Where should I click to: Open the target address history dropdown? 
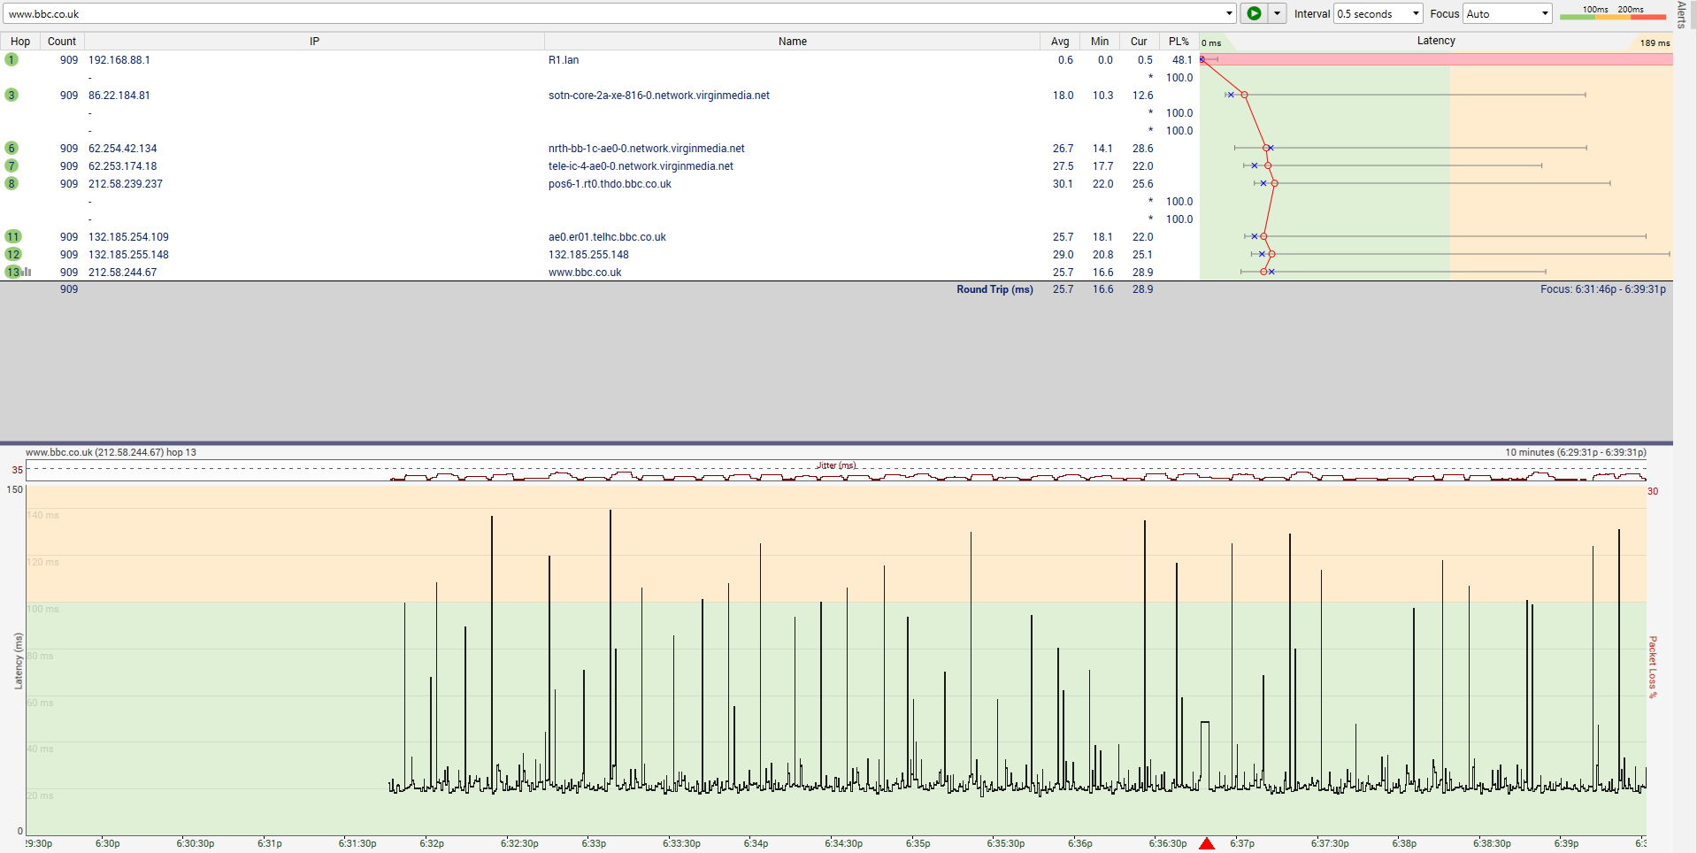(x=1229, y=13)
